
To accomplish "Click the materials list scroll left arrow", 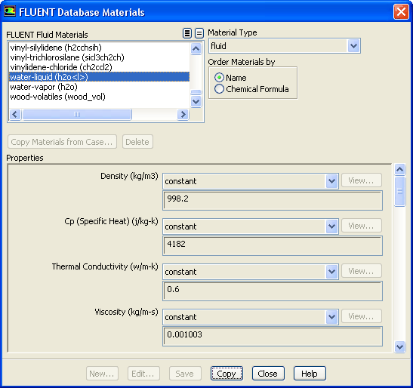I will click(x=15, y=115).
